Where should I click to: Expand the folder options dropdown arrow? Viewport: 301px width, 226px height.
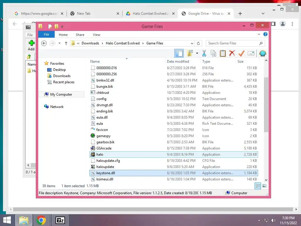[197, 53]
